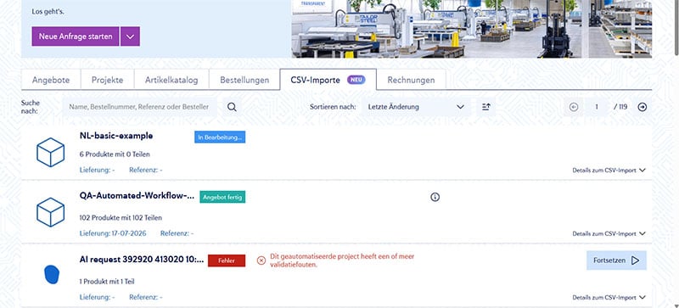Go to next page arrow
679x308 pixels.
click(643, 107)
